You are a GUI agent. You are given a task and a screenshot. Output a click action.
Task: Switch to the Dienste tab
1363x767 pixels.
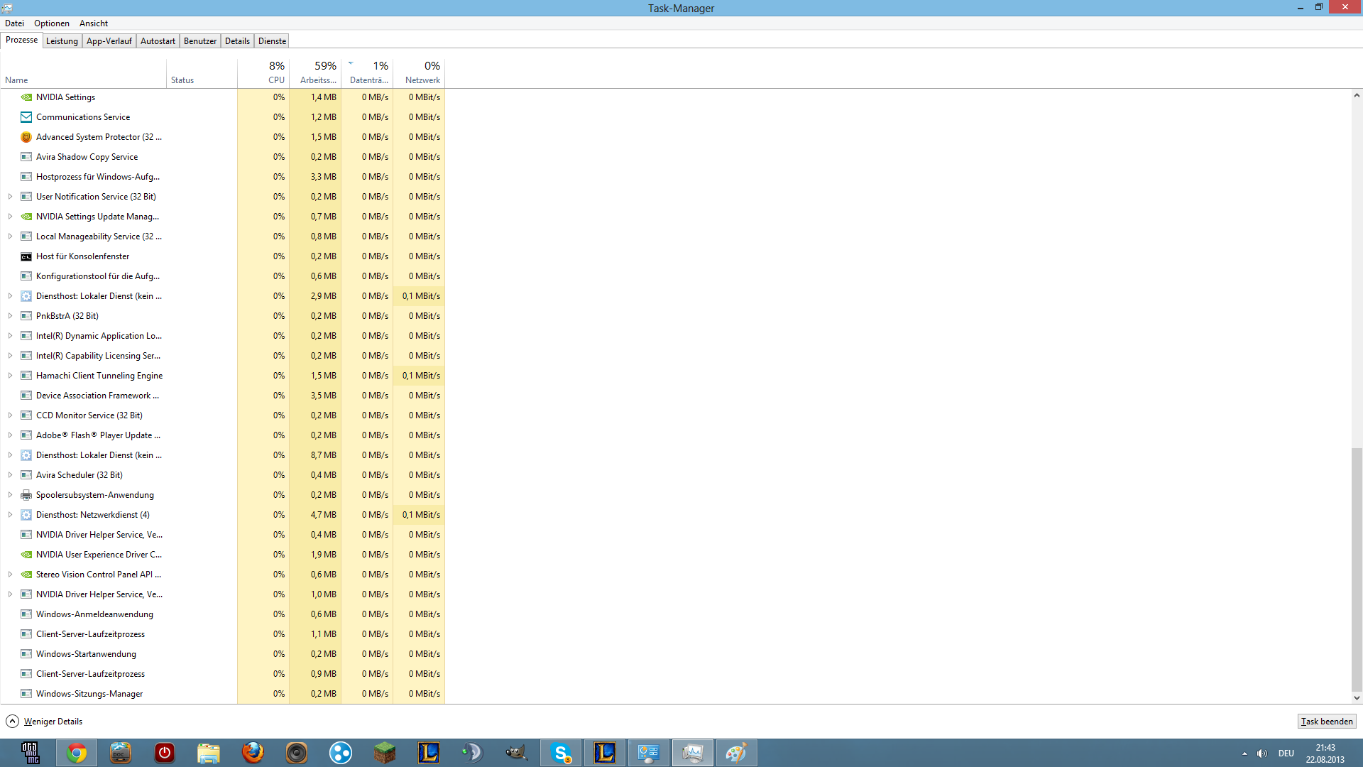point(272,41)
